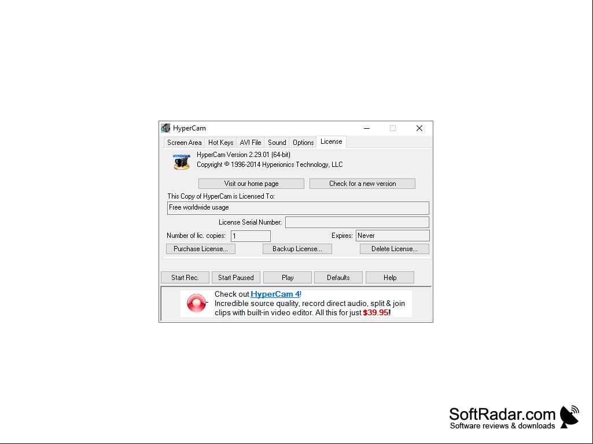Click the Number of lic. copies field
Screen dimensions: 593x444
[251, 236]
